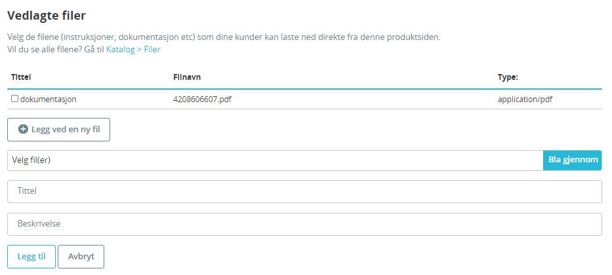Image resolution: width=612 pixels, height=275 pixels.
Task: Open file browser with Bla gjennom
Action: 573,160
